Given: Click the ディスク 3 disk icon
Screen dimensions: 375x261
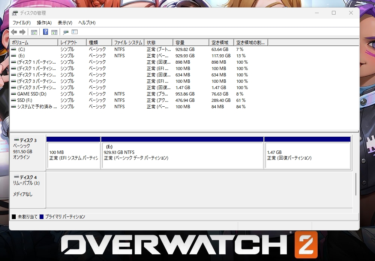Looking at the screenshot, I should 16,140.
